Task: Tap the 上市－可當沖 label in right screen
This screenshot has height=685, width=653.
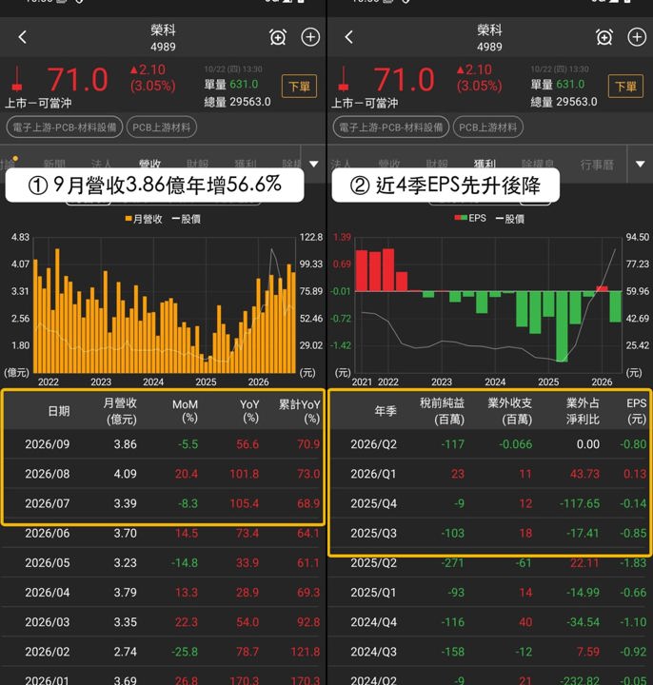Action: [365, 103]
